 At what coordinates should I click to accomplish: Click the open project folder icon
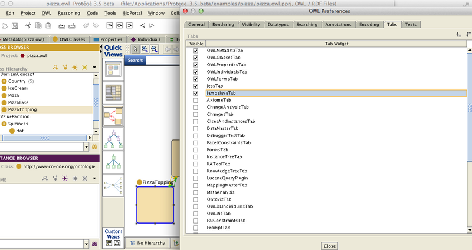(5, 26)
